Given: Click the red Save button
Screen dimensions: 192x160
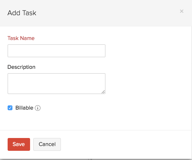Looking at the screenshot, I should coord(19,144).
